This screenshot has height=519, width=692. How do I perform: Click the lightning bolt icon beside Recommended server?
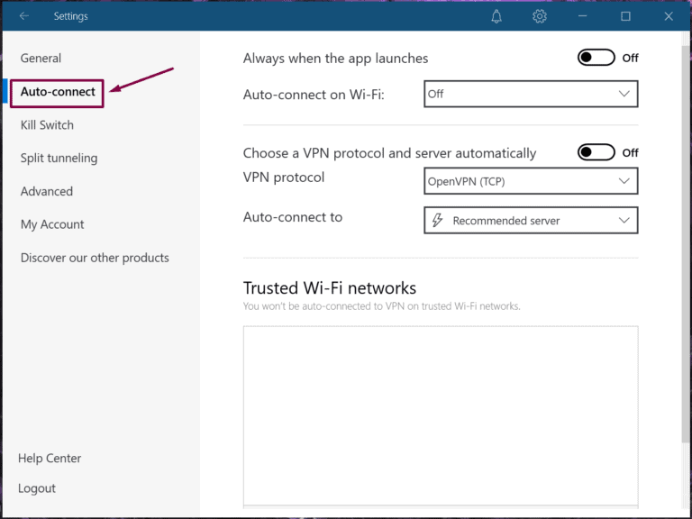(438, 221)
